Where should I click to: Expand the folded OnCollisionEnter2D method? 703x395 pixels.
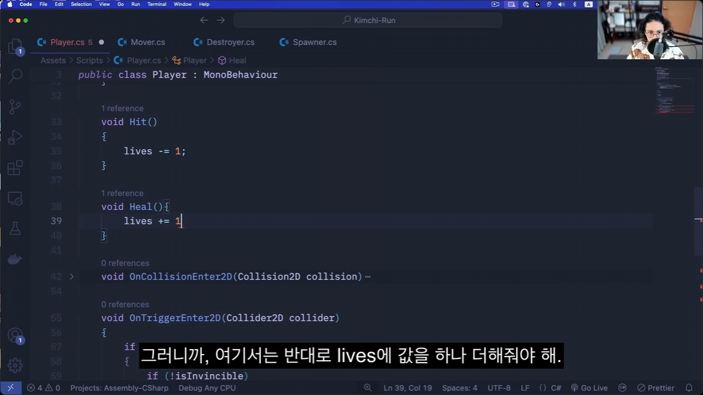coord(71,277)
